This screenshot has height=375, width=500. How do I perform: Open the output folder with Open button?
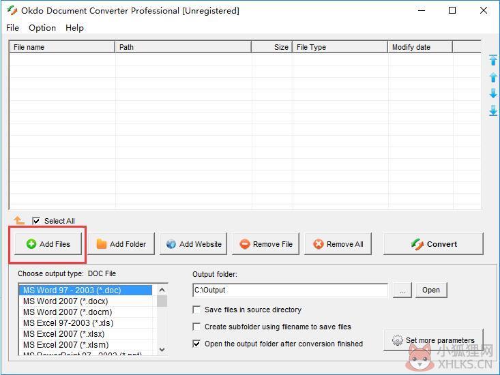431,290
